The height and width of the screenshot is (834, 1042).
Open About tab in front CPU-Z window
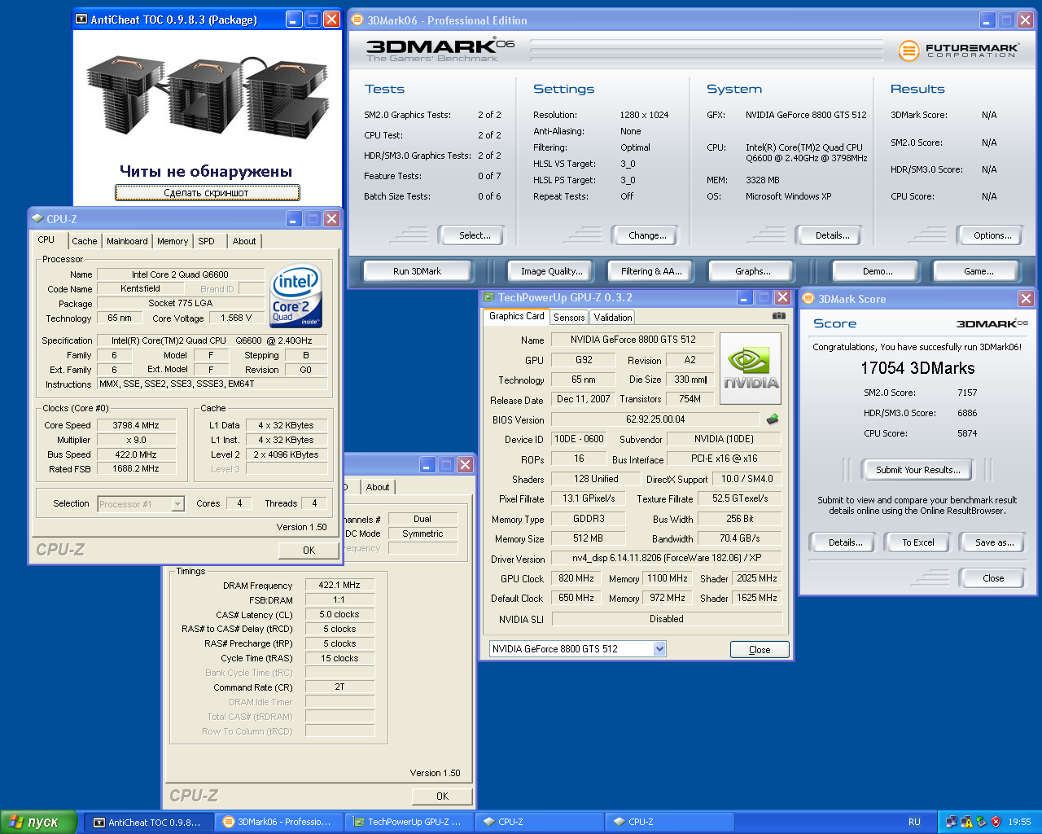click(244, 241)
